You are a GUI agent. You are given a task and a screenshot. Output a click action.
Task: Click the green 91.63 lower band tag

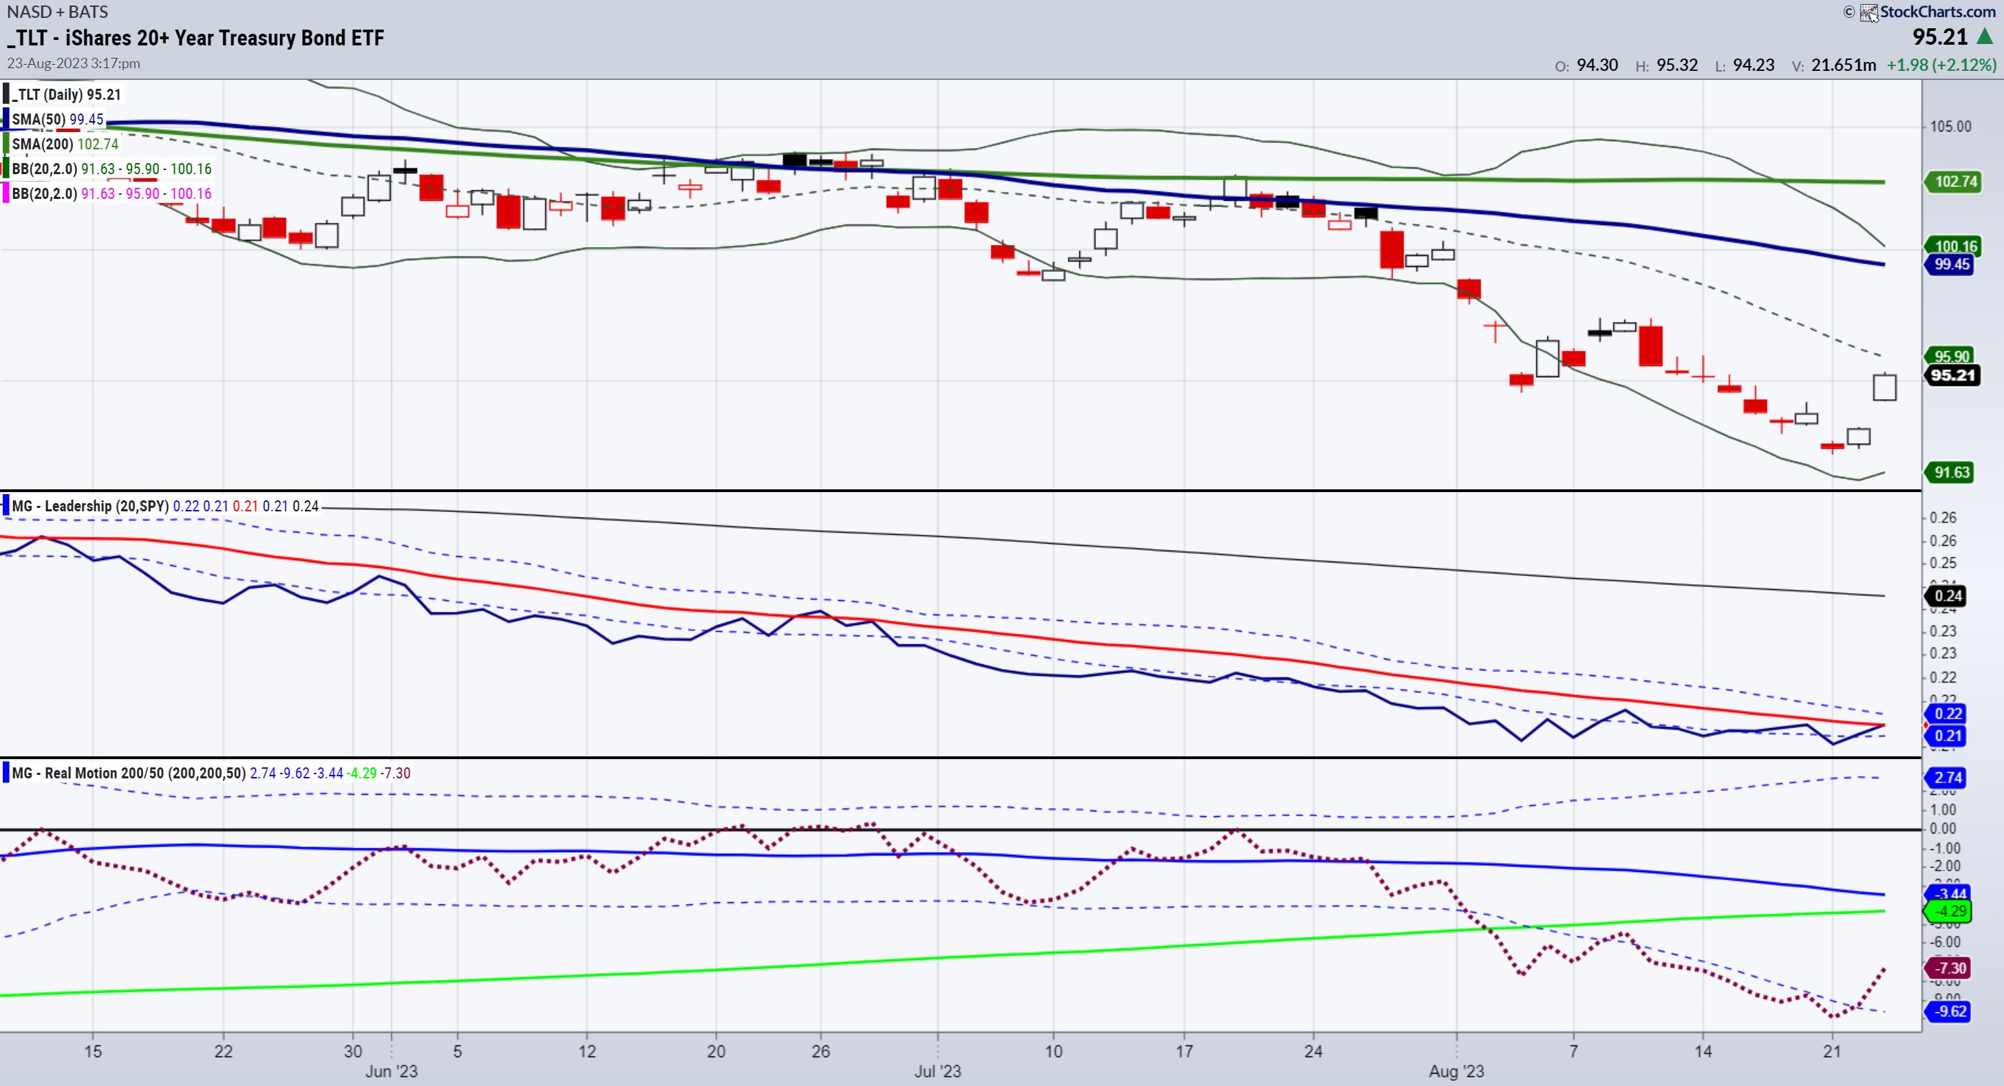pos(1952,472)
